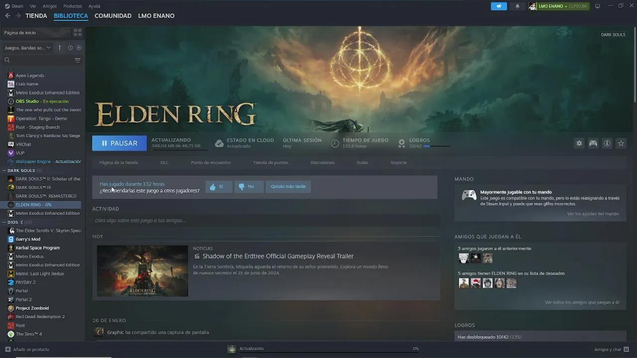Click the Apex Legends icon in the game list

click(x=11, y=76)
